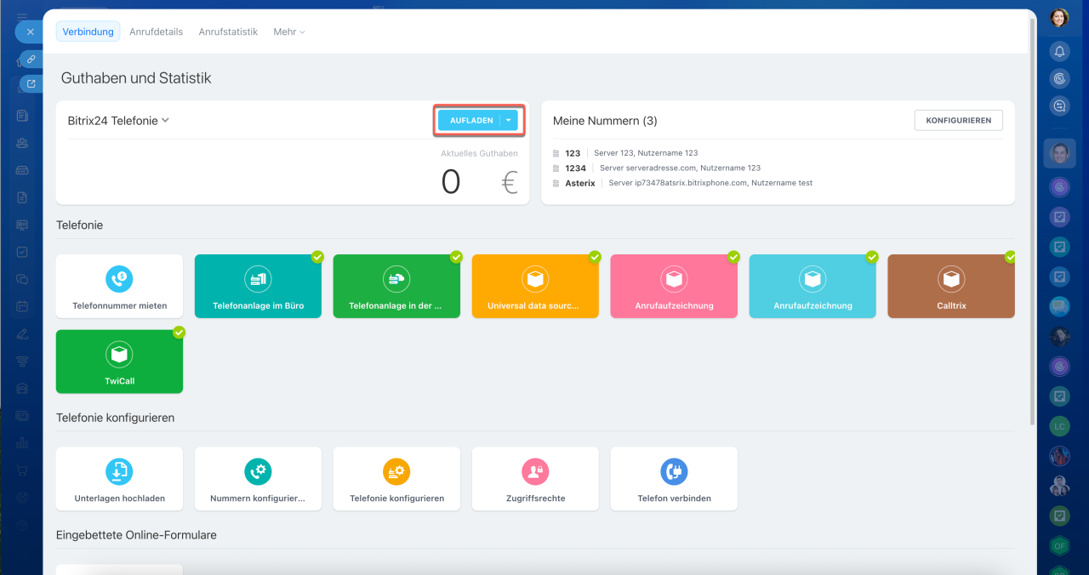Click checkmark badge on Telefonanlage im Büro
The width and height of the screenshot is (1089, 575).
click(317, 257)
